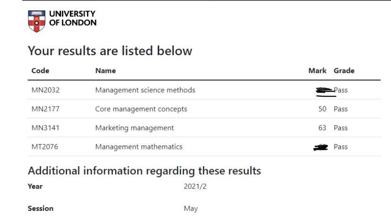
Task: Click Core management concepts module name
Action: coord(141,109)
